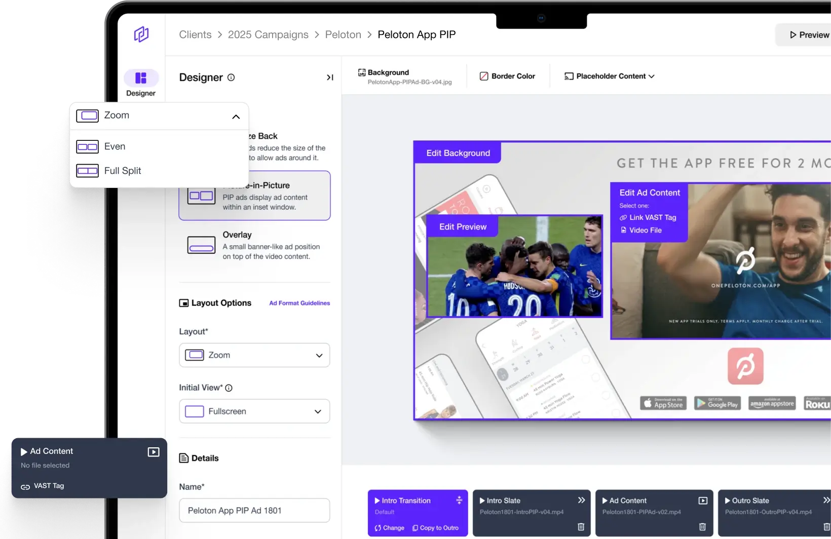
Task: Click Change on Intro Transition
Action: pyautogui.click(x=389, y=528)
